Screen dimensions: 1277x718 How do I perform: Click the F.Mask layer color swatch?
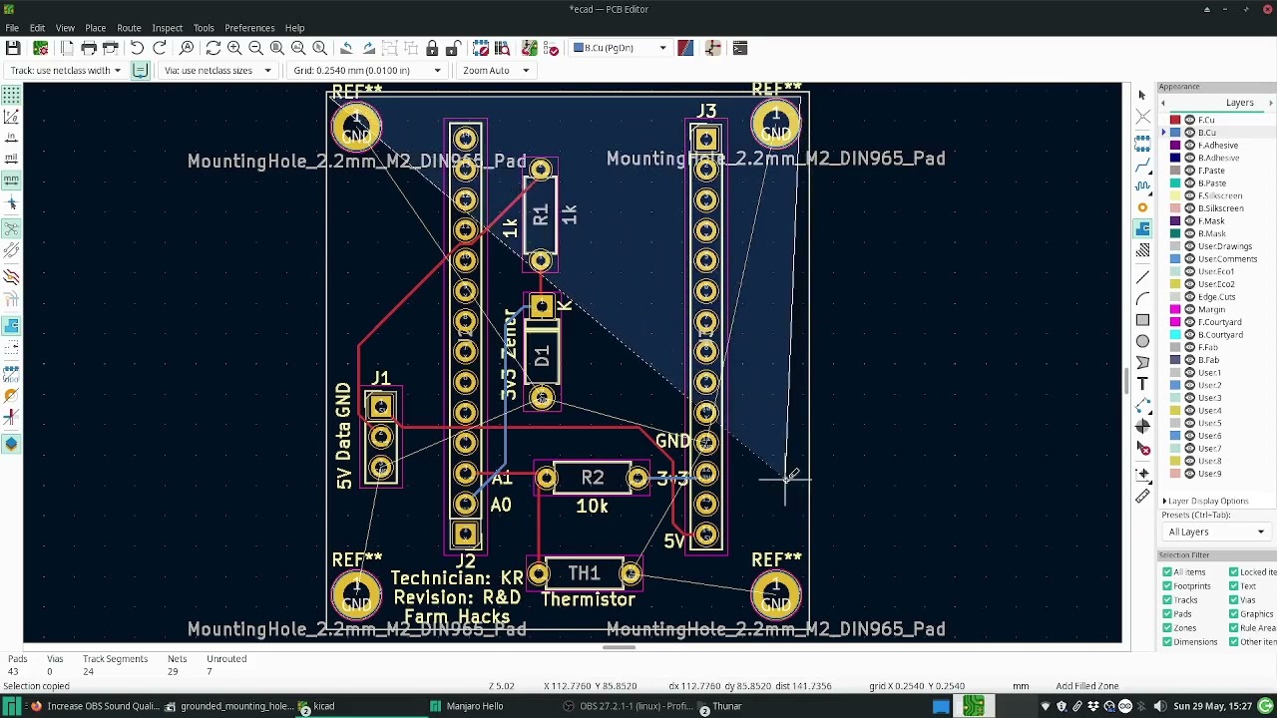pos(1175,221)
